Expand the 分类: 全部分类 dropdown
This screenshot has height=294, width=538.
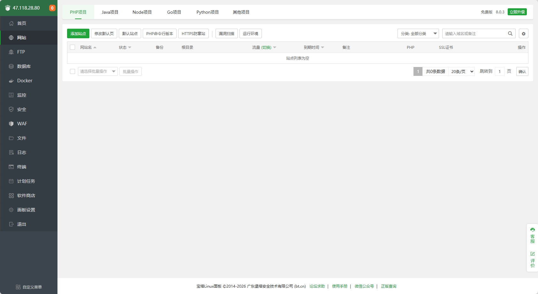click(418, 33)
